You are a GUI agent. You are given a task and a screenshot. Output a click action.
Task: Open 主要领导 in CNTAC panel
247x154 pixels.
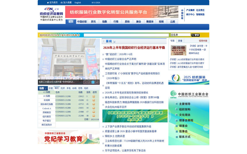(185, 104)
